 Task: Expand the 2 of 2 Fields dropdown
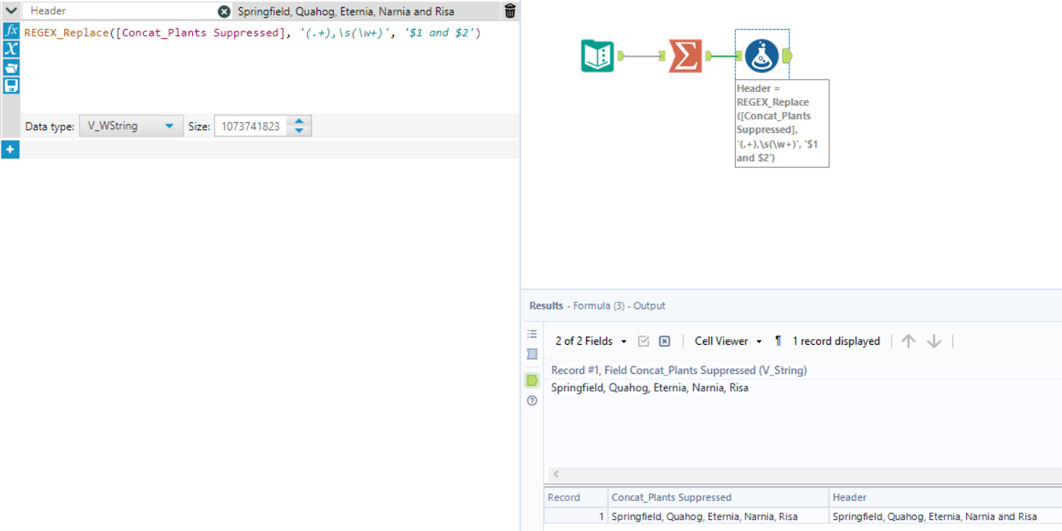click(591, 341)
